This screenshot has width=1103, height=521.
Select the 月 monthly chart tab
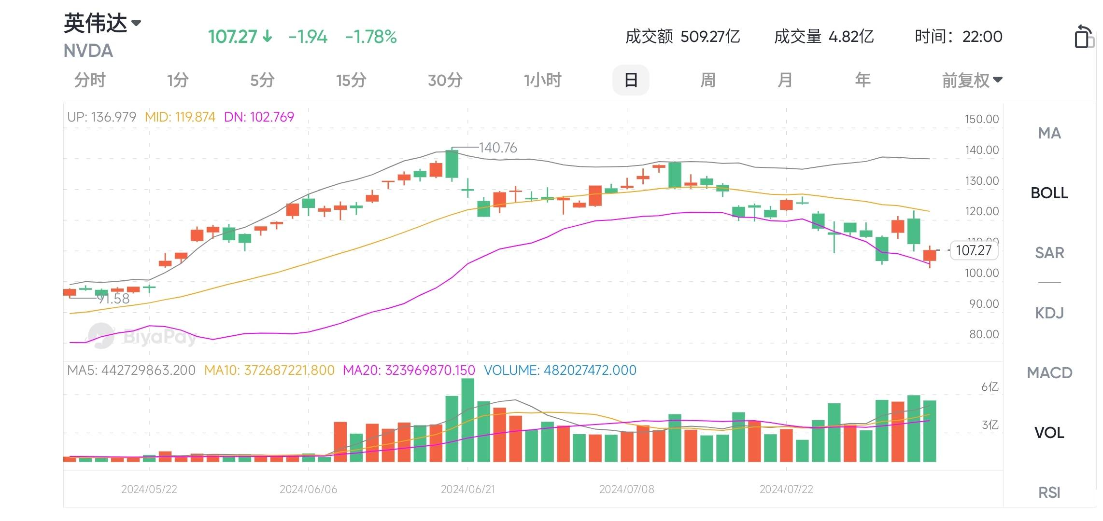[785, 80]
